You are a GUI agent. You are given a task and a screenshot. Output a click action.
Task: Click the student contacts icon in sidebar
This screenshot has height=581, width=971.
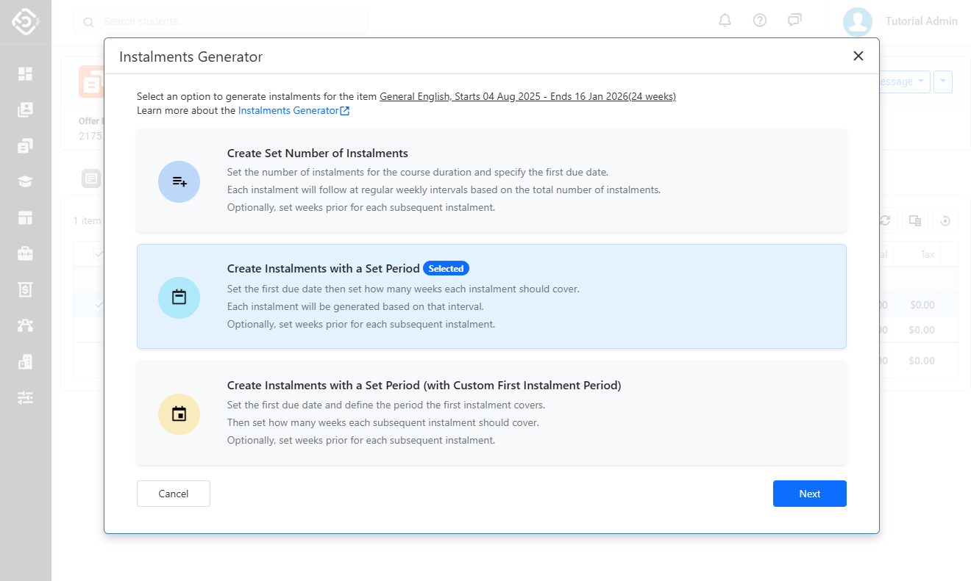[x=26, y=109]
